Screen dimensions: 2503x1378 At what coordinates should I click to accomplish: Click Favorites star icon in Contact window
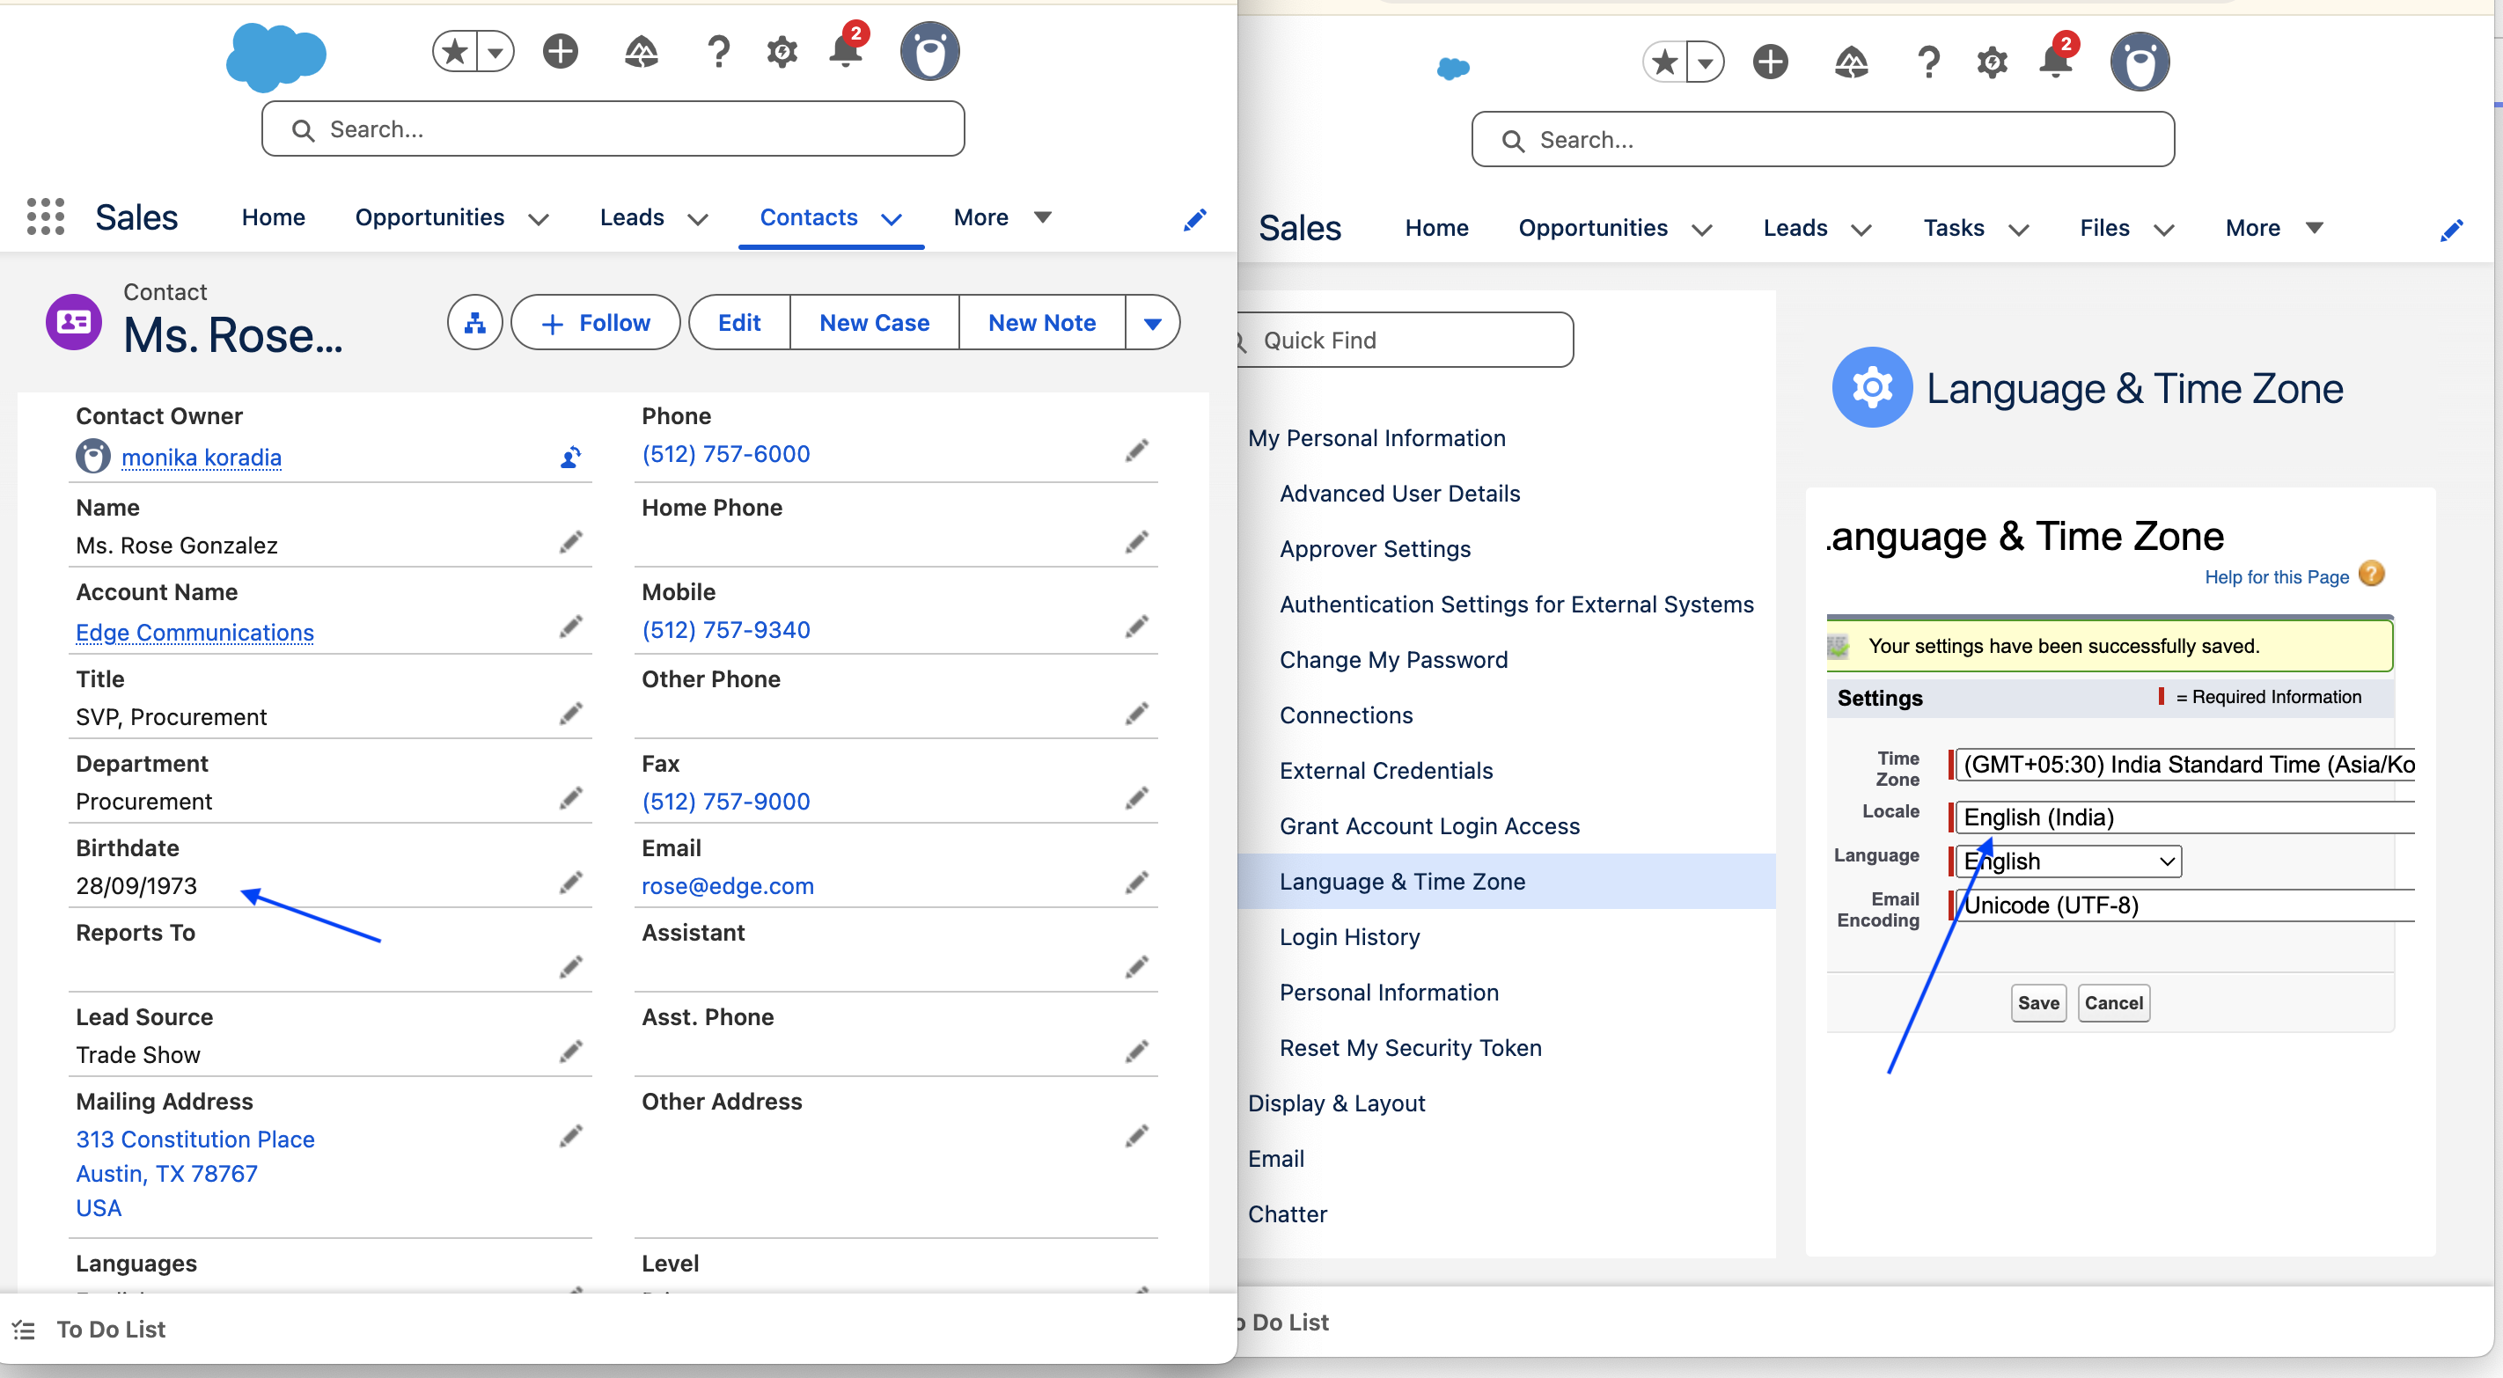point(455,52)
